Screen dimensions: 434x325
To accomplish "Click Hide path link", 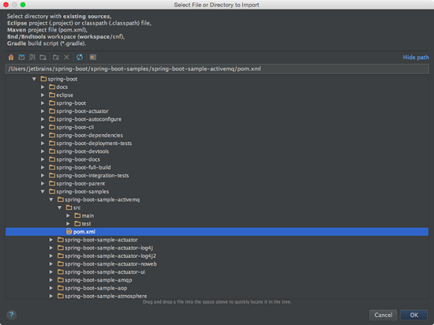I will [415, 58].
